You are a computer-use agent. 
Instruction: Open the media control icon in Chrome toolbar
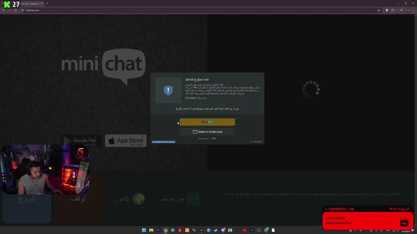click(401, 10)
